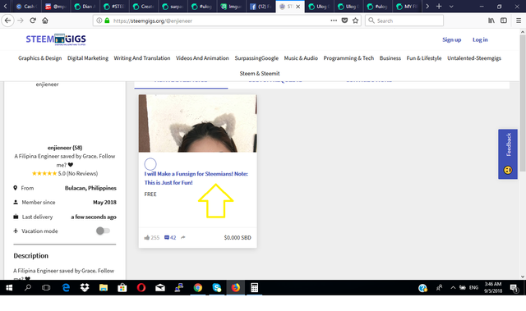526x311 pixels.
Task: Click the gig thumbnail with cat ears
Action: tap(198, 123)
